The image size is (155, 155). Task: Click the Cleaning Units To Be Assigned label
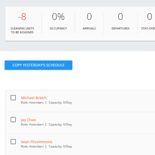coord(22,30)
